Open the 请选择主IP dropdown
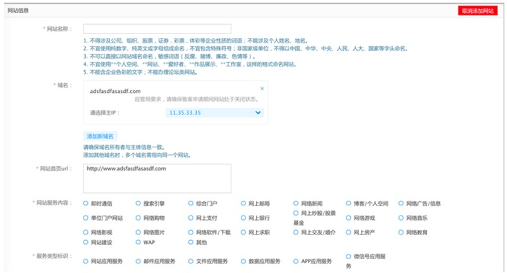The image size is (507, 273). click(x=214, y=112)
